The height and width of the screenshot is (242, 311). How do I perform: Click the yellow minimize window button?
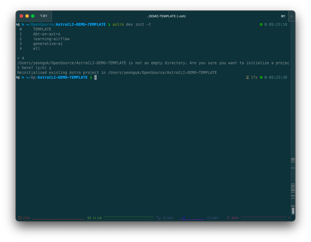tap(27, 16)
